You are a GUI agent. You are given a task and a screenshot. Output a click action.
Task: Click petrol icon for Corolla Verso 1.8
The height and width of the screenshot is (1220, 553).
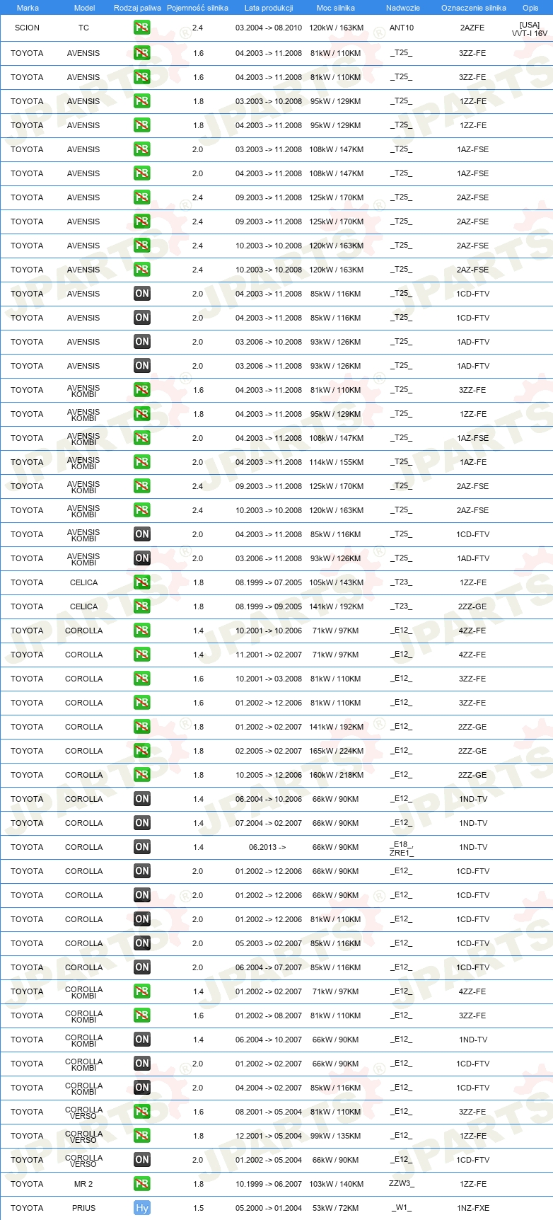coord(142,1136)
